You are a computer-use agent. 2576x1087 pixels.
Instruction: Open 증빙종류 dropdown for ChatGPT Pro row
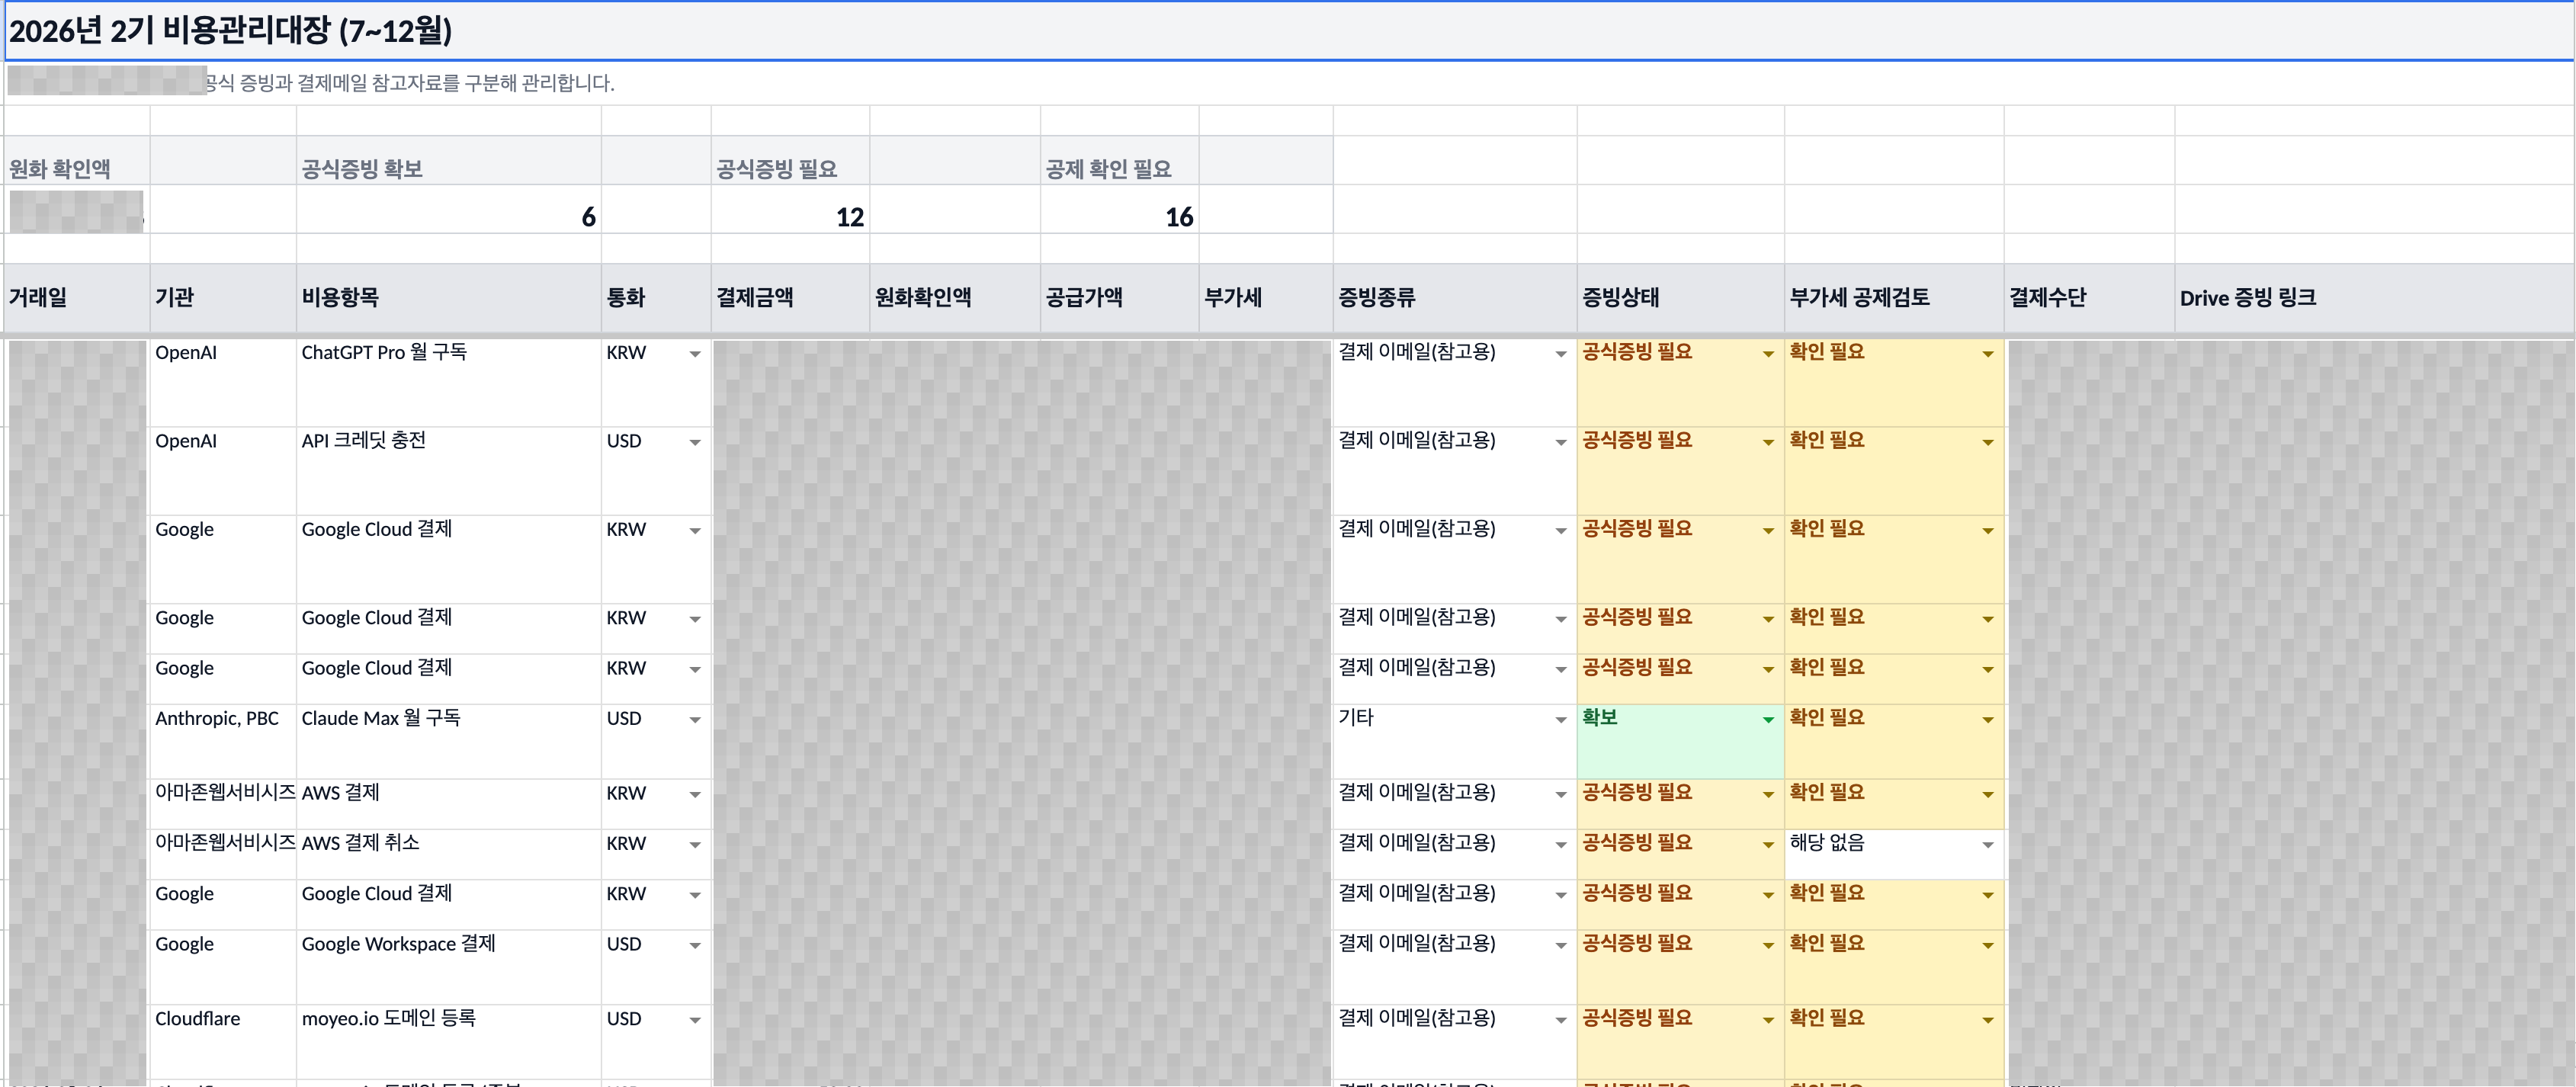(1560, 354)
